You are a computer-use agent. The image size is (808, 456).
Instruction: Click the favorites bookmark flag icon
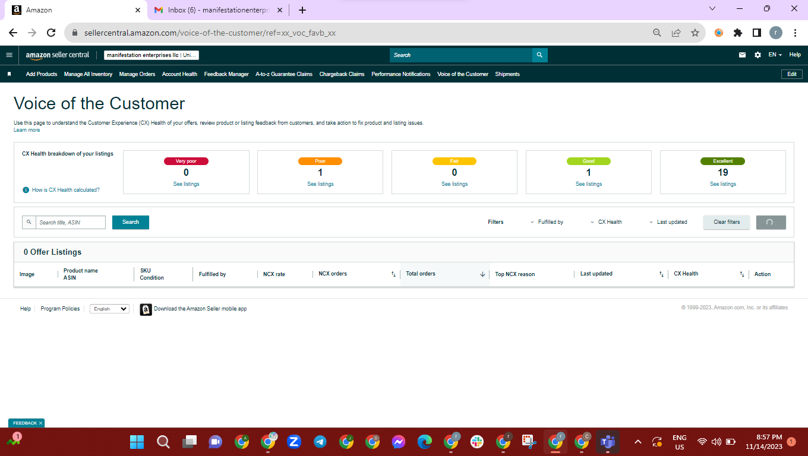click(x=10, y=74)
